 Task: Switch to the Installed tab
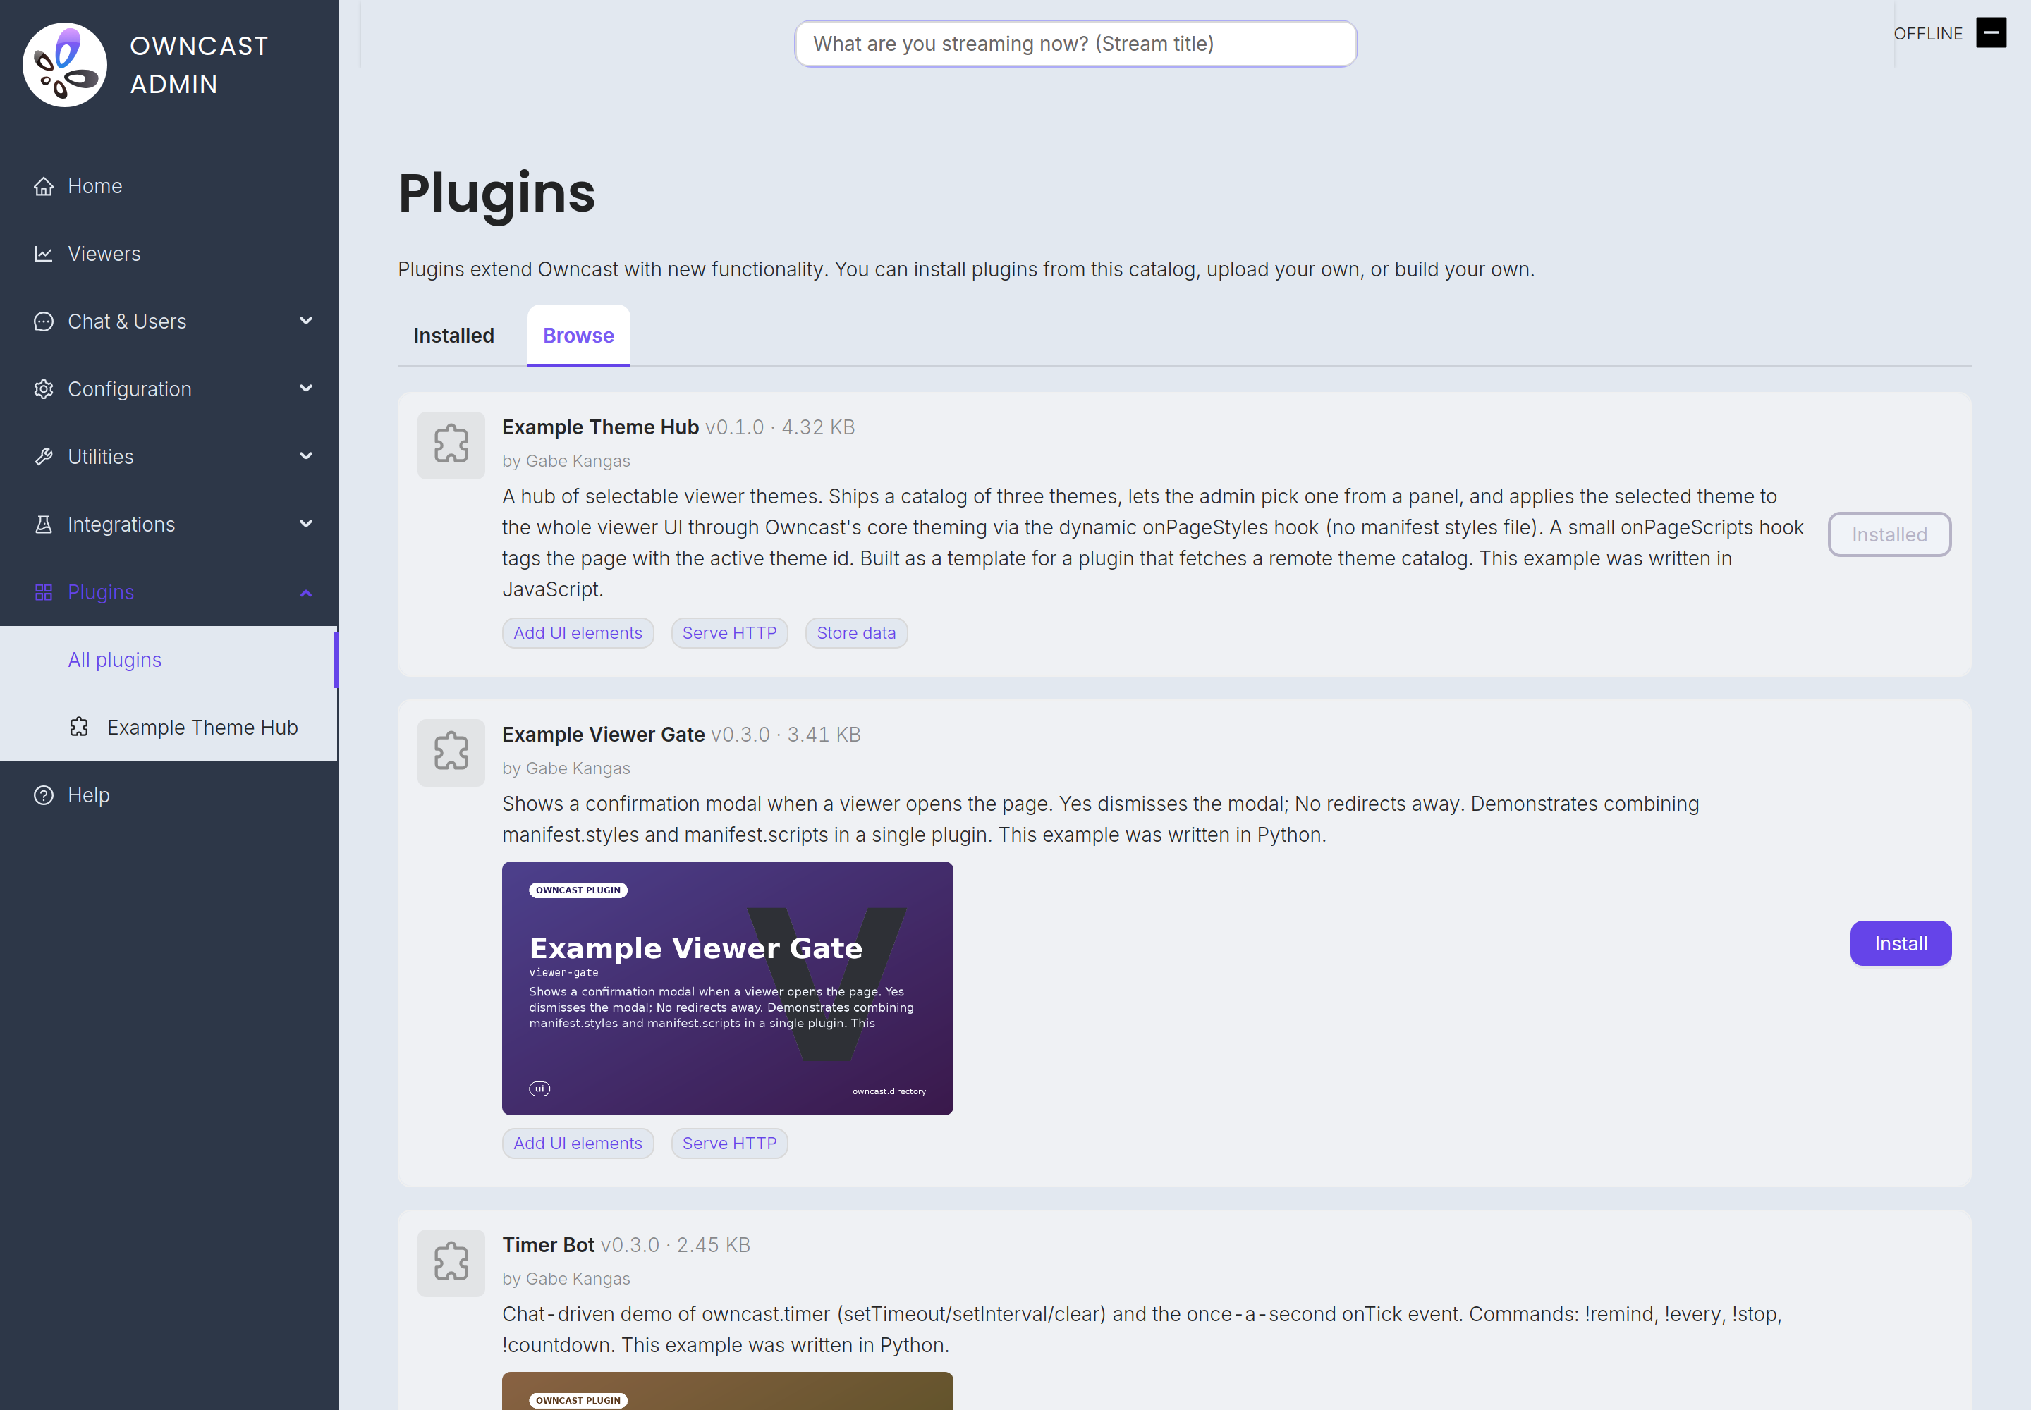tap(453, 336)
